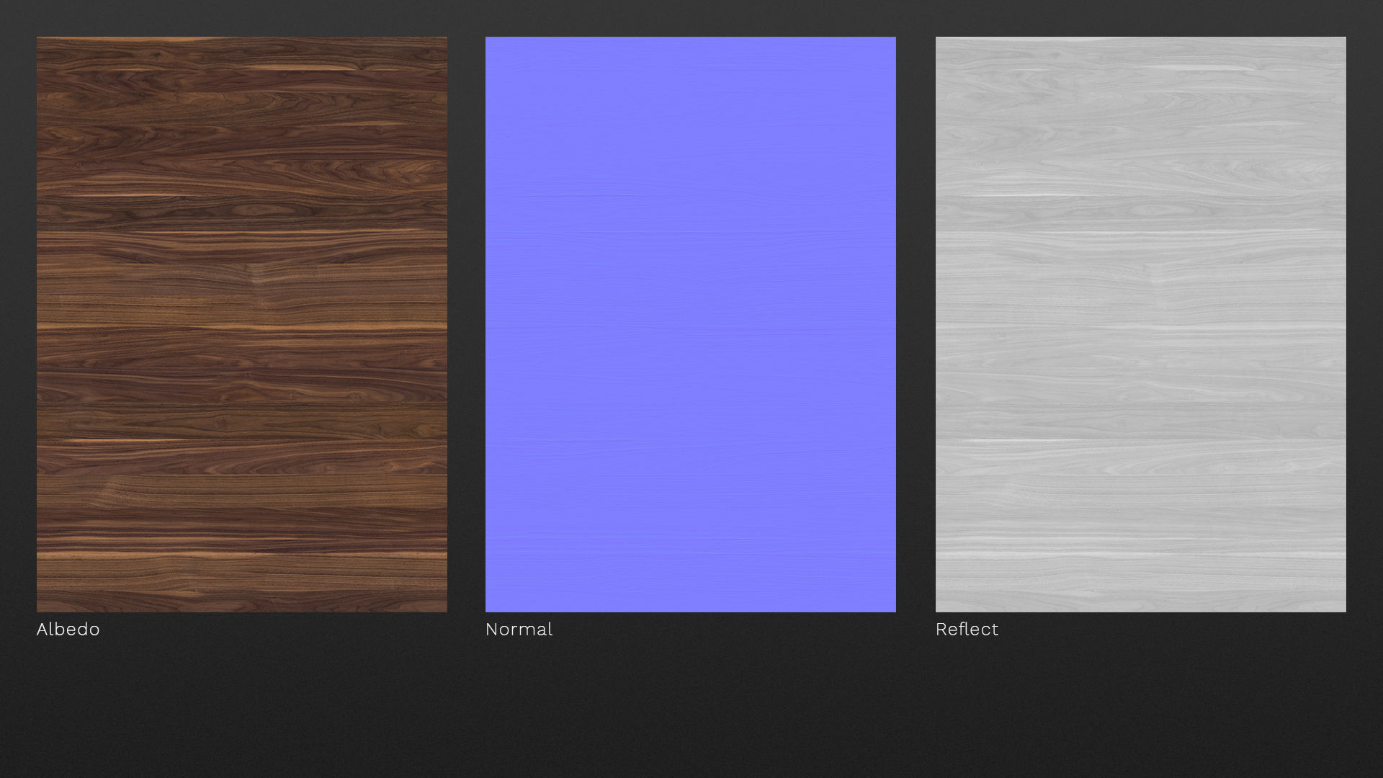1383x778 pixels.
Task: Click the "Albedo" caption text
Action: (x=68, y=629)
